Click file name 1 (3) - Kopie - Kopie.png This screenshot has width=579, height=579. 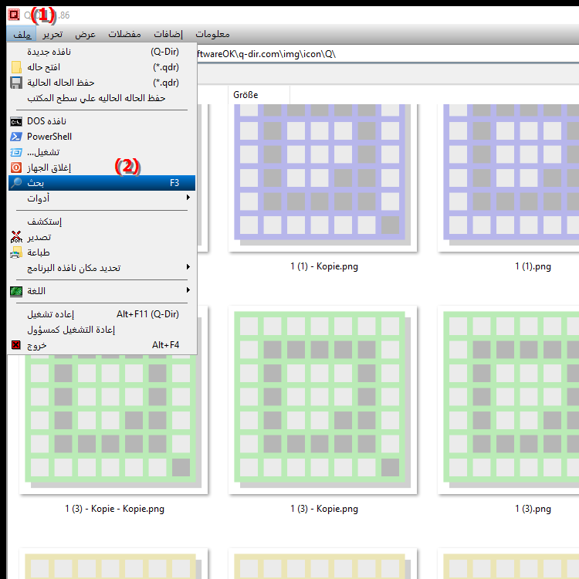pos(114,509)
